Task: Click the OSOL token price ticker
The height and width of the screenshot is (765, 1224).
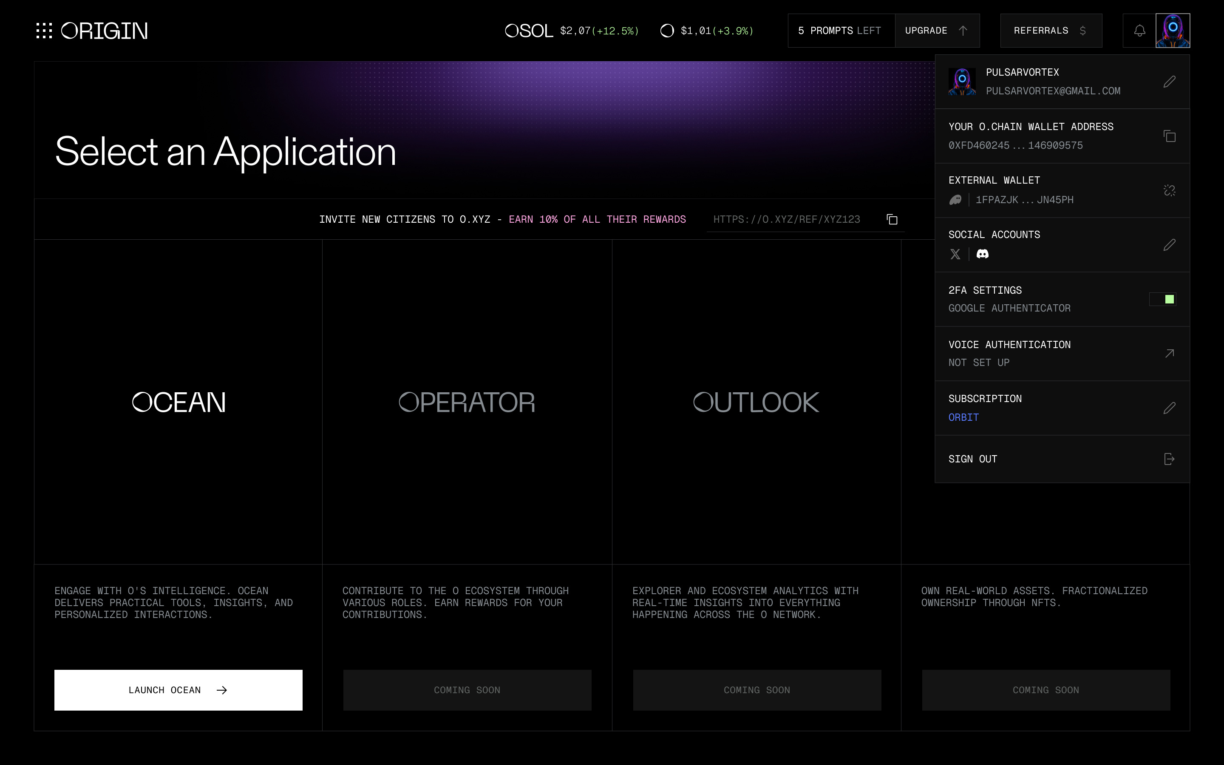Action: (572, 31)
